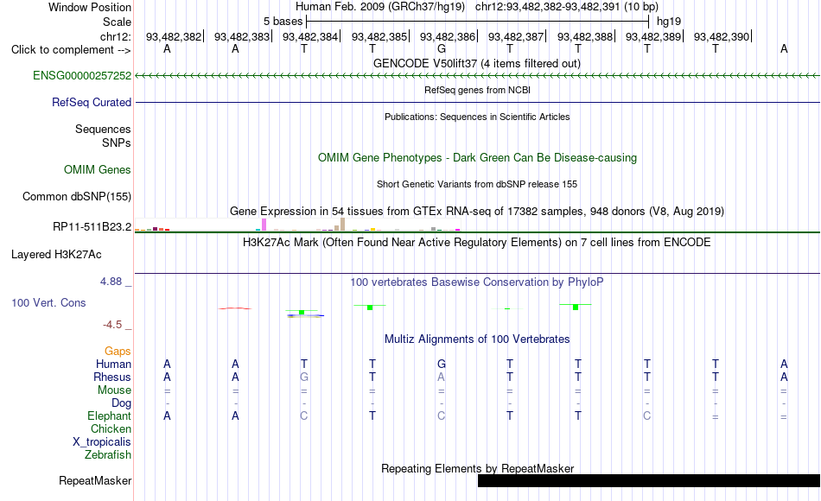Select the Rhesus alignment row label
Image resolution: width=821 pixels, height=501 pixels.
point(112,377)
